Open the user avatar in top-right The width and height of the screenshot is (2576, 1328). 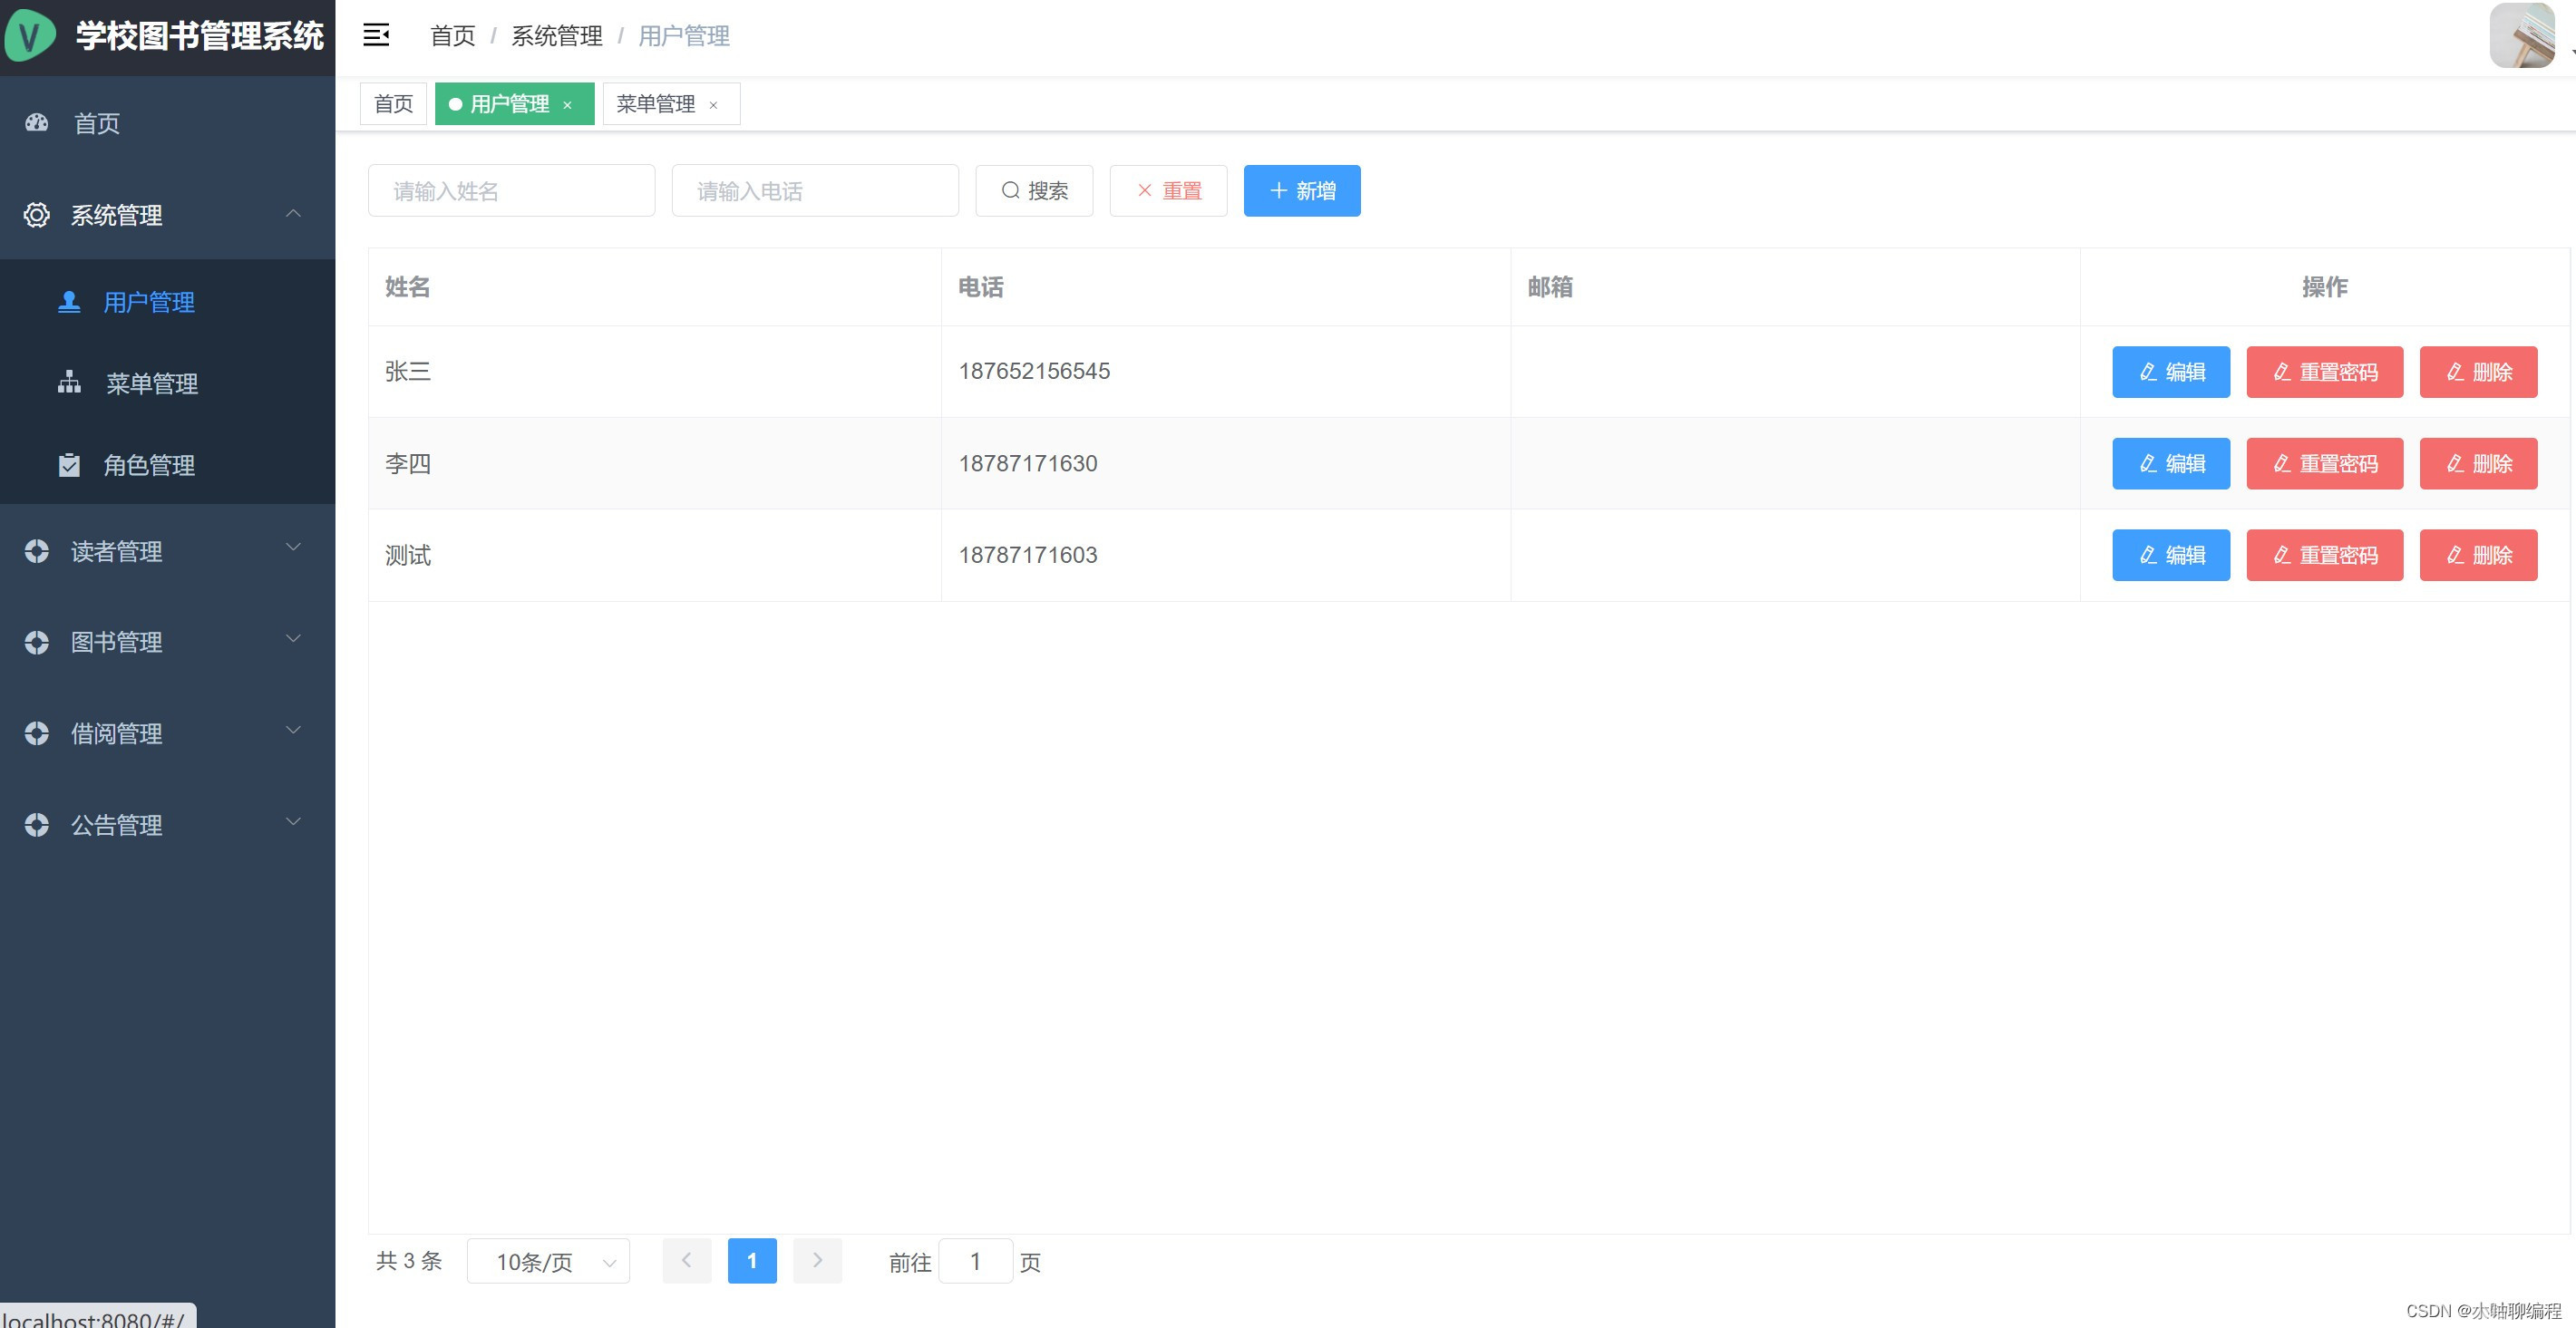tap(2521, 36)
